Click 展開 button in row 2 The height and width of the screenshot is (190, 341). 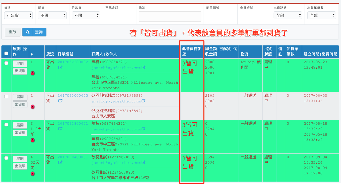(20, 97)
